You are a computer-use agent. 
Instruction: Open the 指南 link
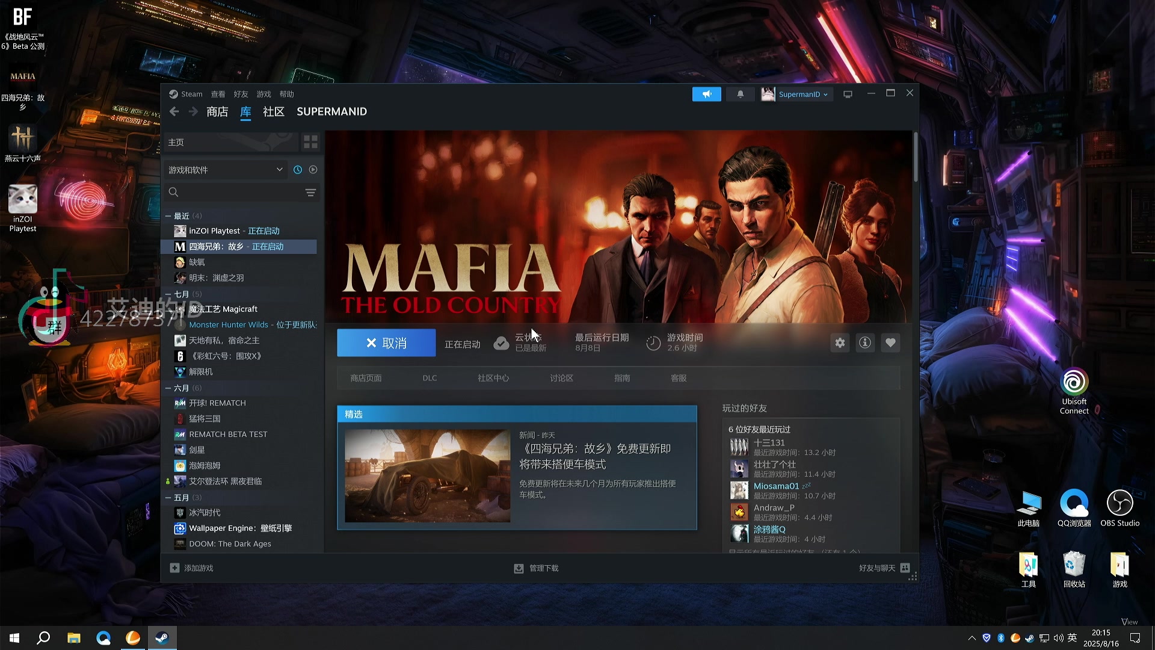[622, 378]
